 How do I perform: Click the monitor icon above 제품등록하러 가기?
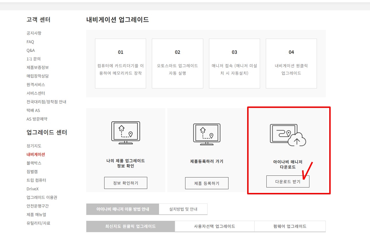[x=207, y=134]
